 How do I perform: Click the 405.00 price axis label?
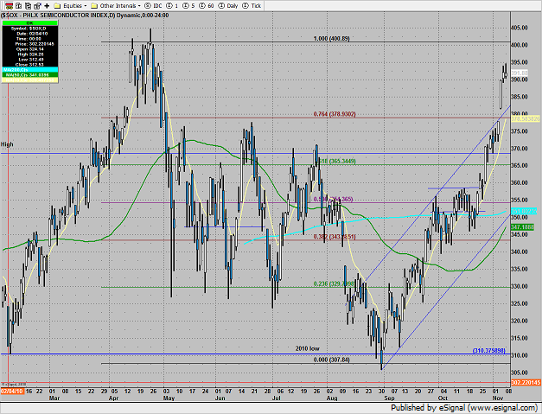click(520, 28)
